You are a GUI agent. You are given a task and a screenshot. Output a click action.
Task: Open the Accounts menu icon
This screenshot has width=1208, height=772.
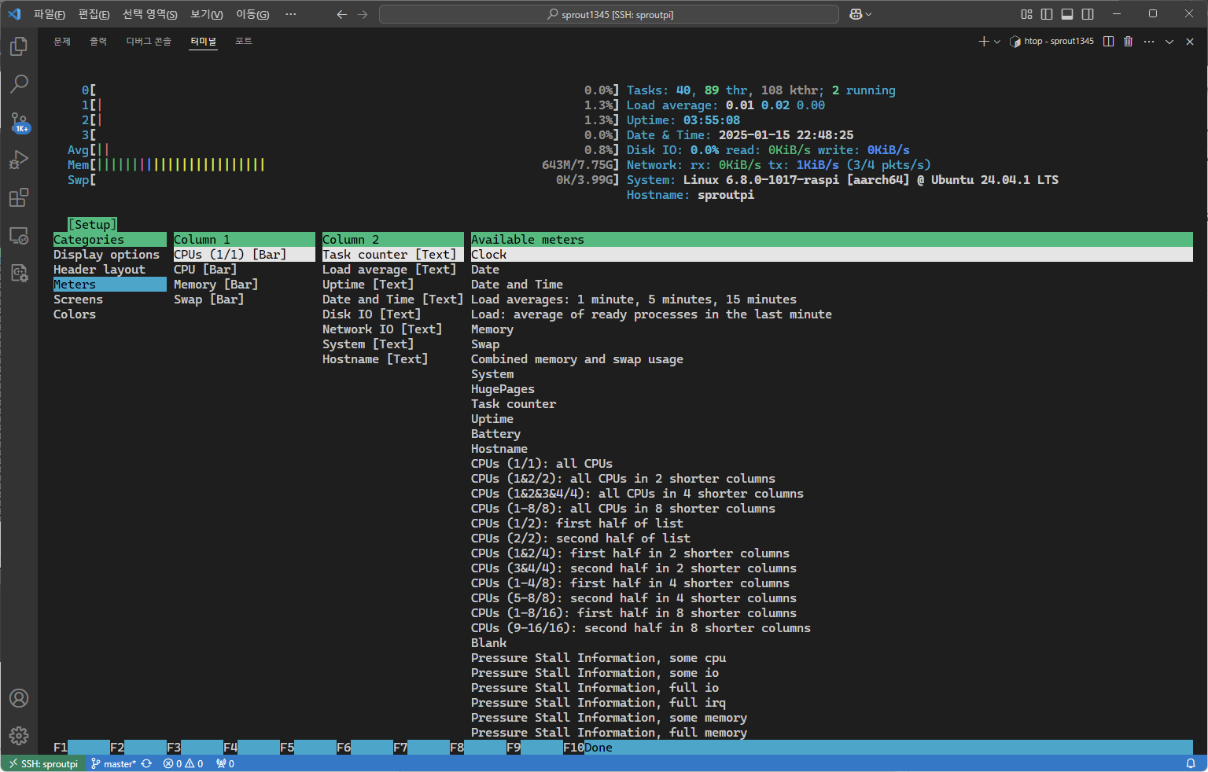coord(19,698)
